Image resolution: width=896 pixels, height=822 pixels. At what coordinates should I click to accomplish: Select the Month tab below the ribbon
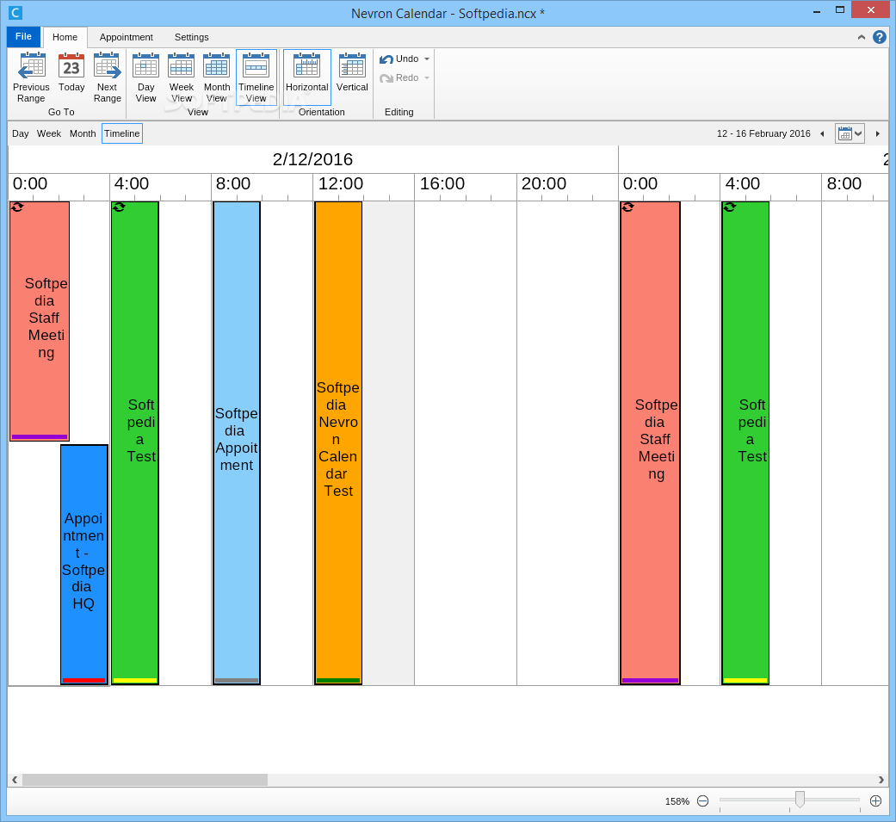(x=83, y=133)
